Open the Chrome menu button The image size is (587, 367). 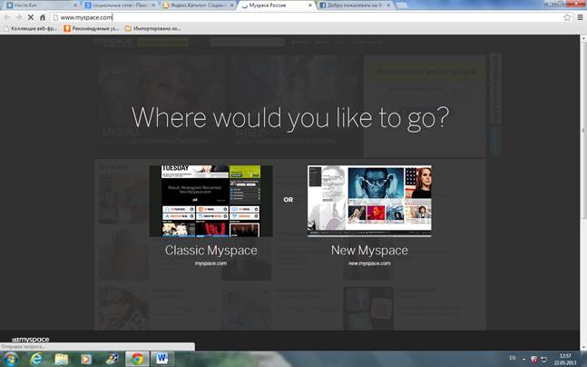tap(580, 17)
